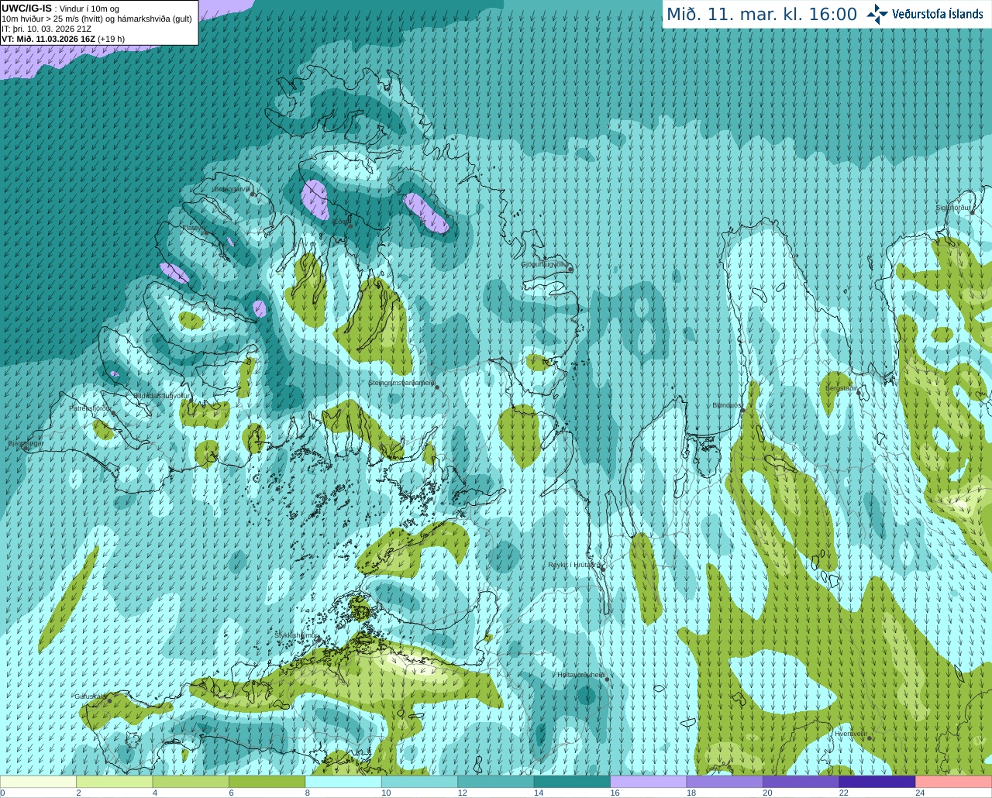Viewport: 992px width, 798px height.
Task: Click the Bolungarvík station label
Action: (x=232, y=189)
